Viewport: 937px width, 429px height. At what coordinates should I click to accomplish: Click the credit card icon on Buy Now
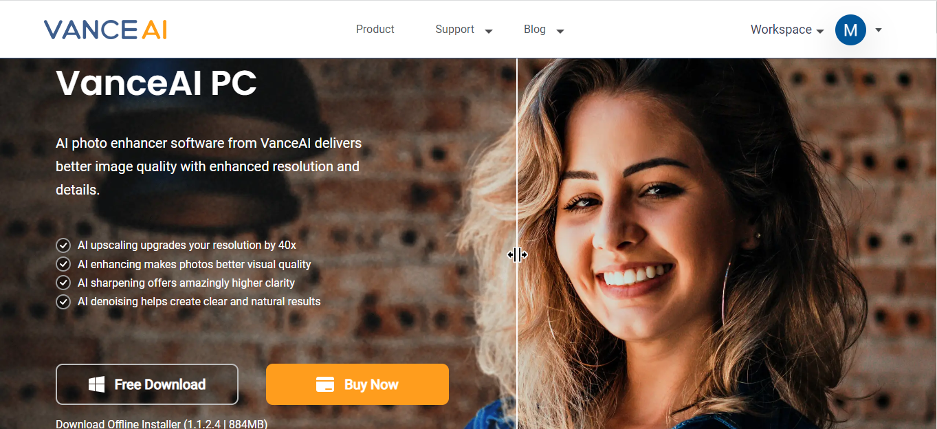point(325,384)
